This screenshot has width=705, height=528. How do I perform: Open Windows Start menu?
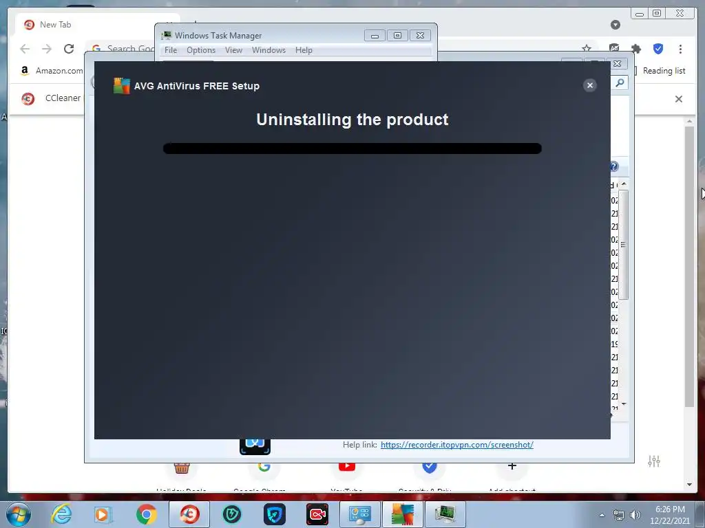click(x=19, y=514)
